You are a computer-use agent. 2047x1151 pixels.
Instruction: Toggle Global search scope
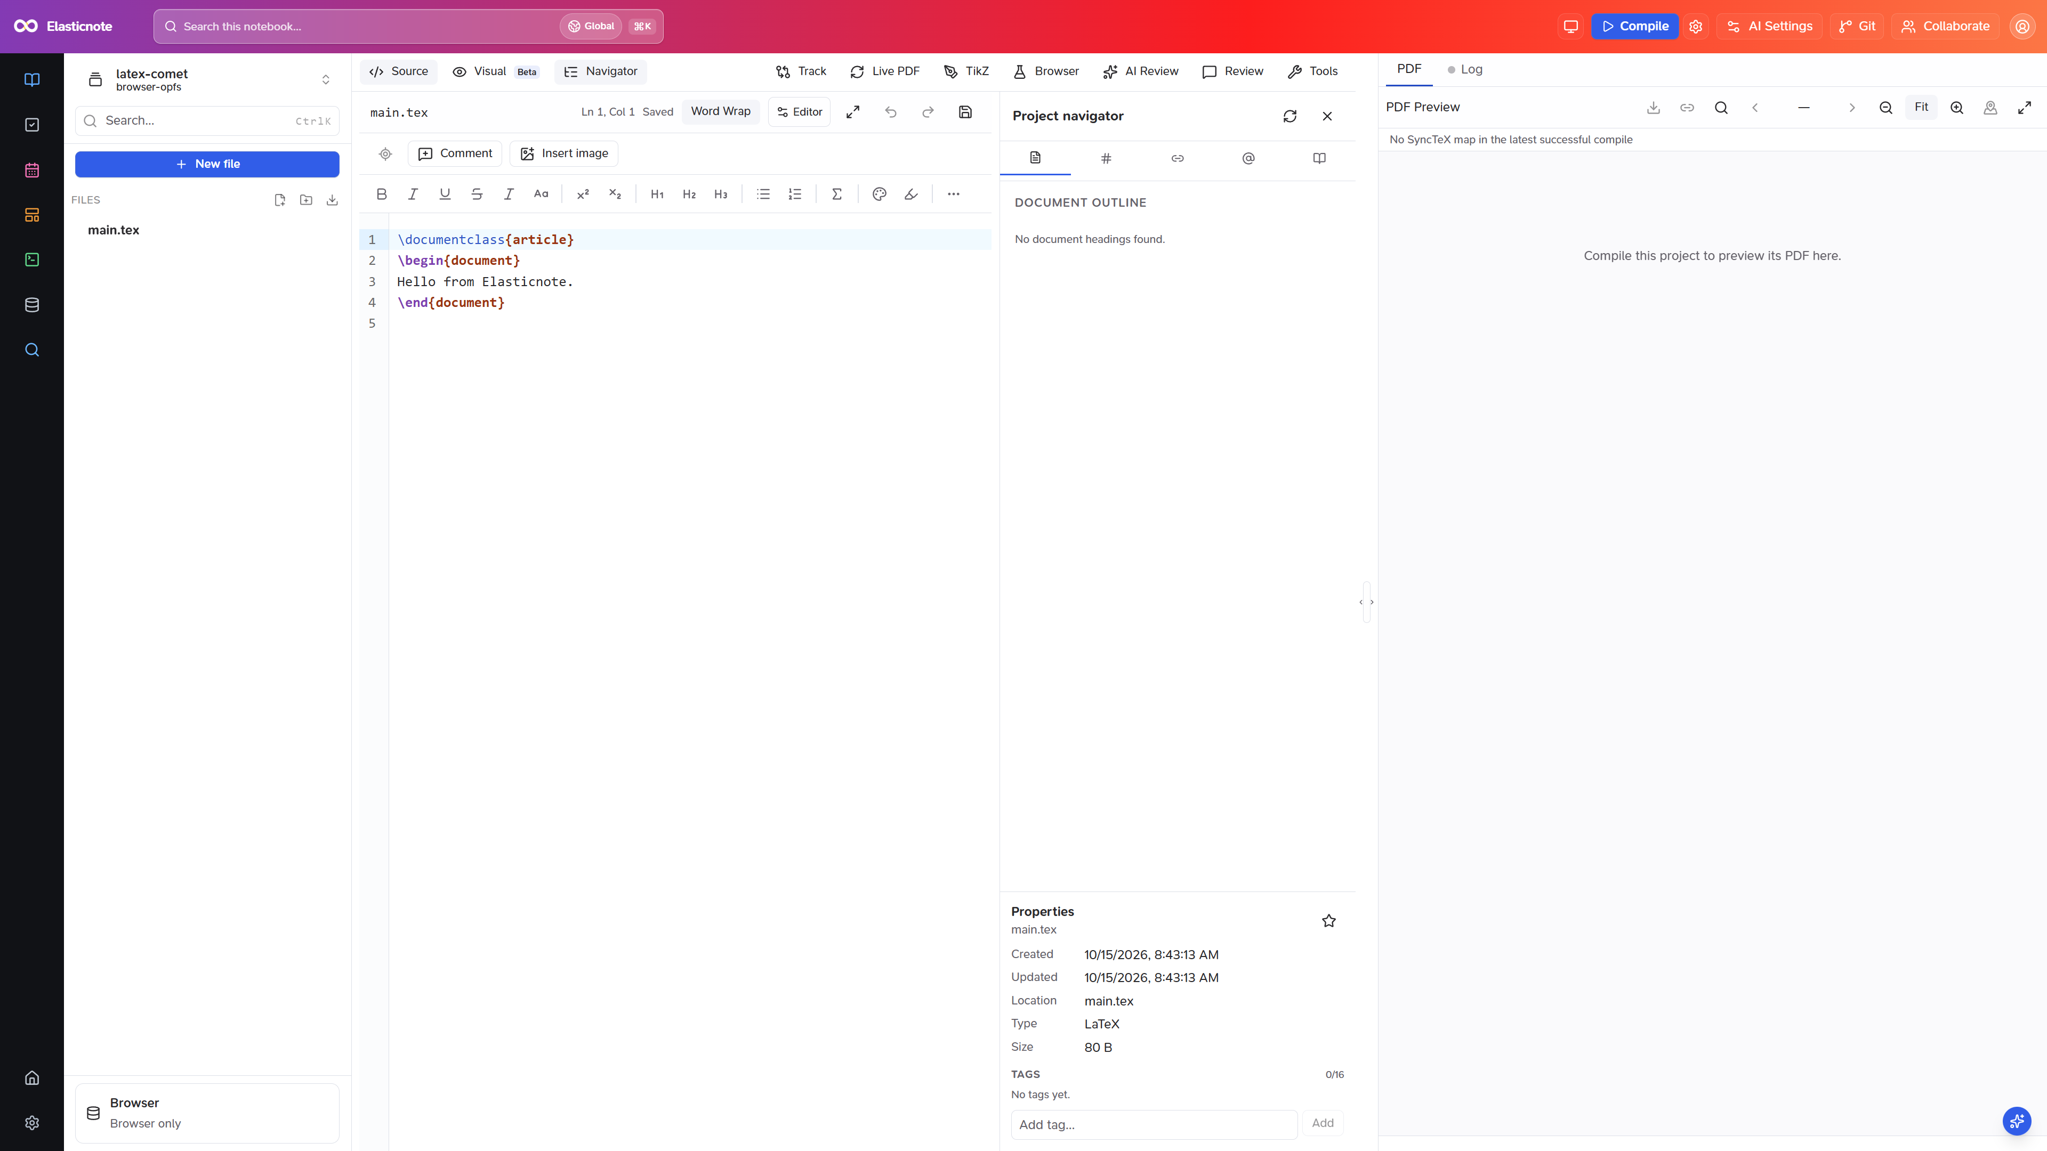(591, 26)
